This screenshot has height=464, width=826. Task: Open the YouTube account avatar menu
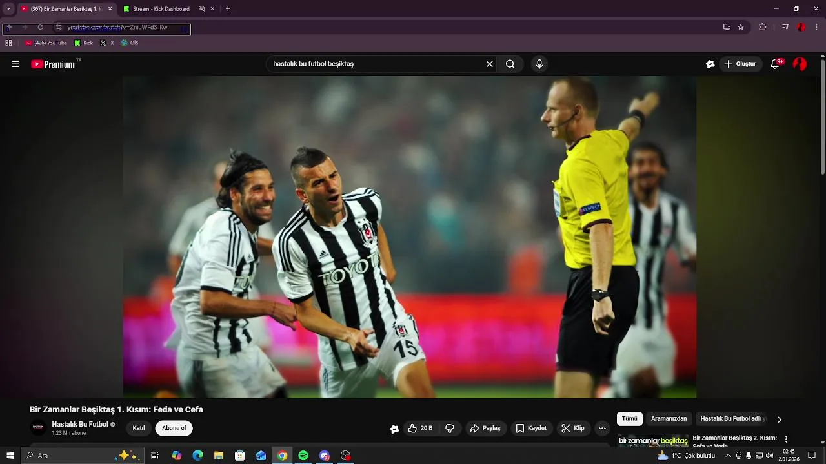pyautogui.click(x=800, y=64)
